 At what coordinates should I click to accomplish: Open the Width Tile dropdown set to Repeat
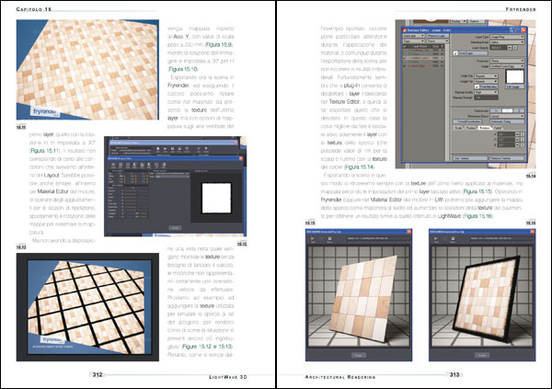[x=486, y=76]
